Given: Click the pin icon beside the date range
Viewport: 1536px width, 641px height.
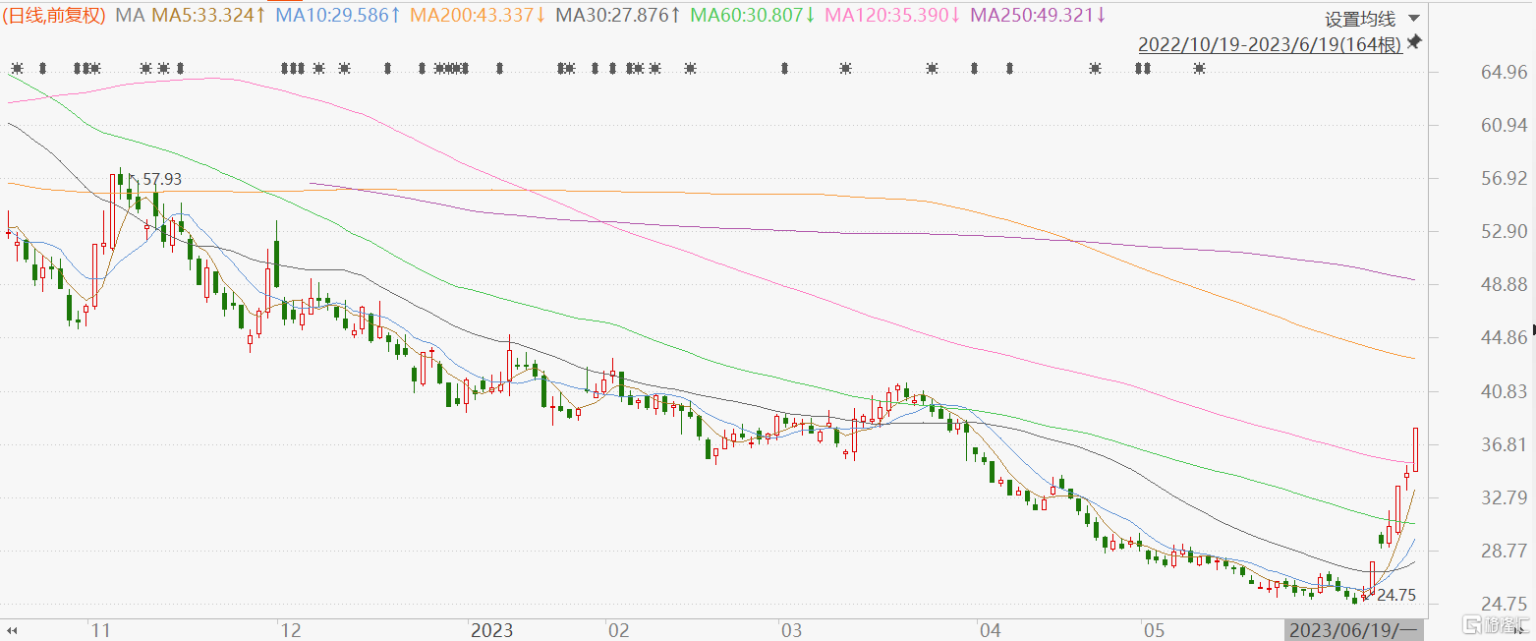Looking at the screenshot, I should pos(1414,43).
